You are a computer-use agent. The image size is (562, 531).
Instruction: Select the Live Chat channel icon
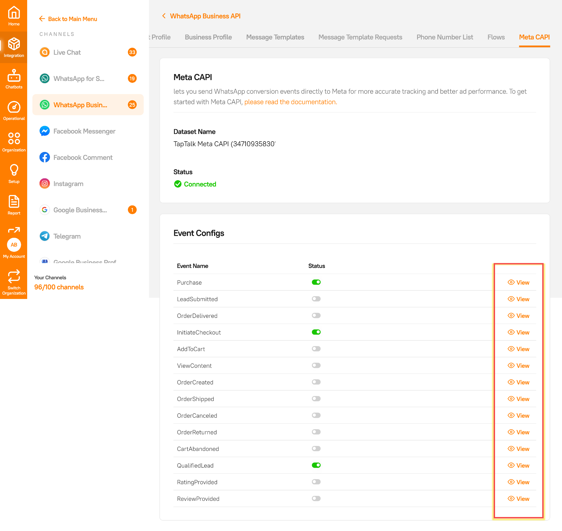45,52
